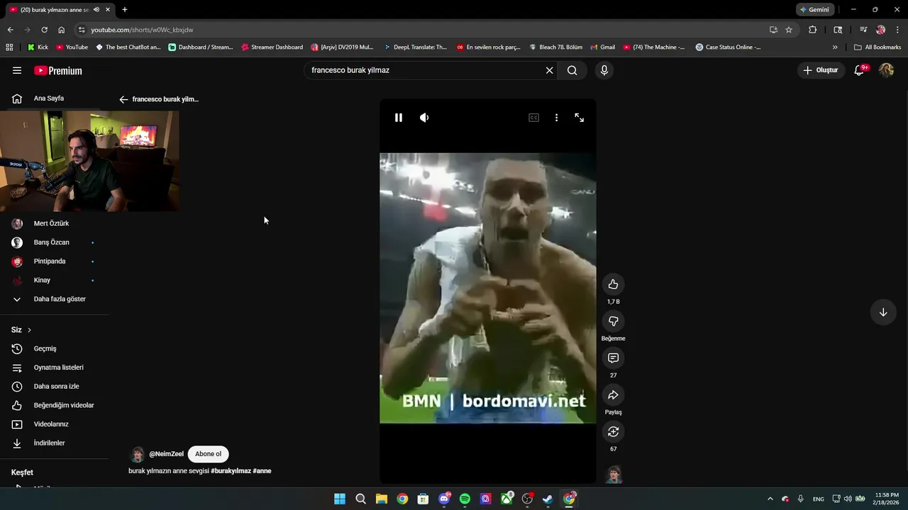Viewport: 908px width, 510px height.
Task: Clear the search box text
Action: coord(549,70)
